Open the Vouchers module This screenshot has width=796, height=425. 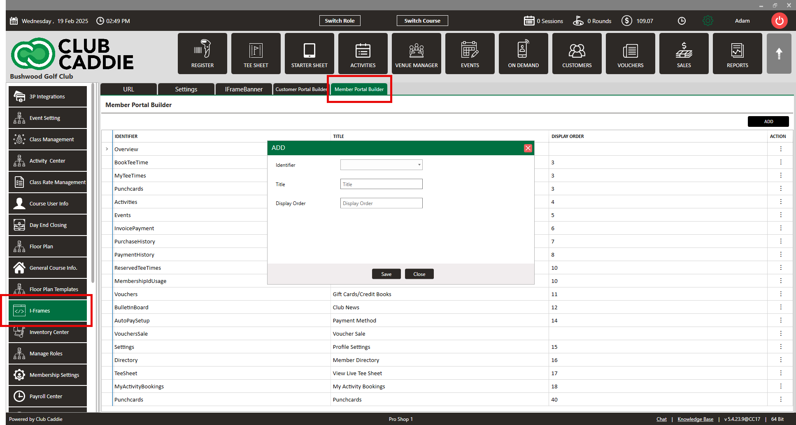point(631,54)
